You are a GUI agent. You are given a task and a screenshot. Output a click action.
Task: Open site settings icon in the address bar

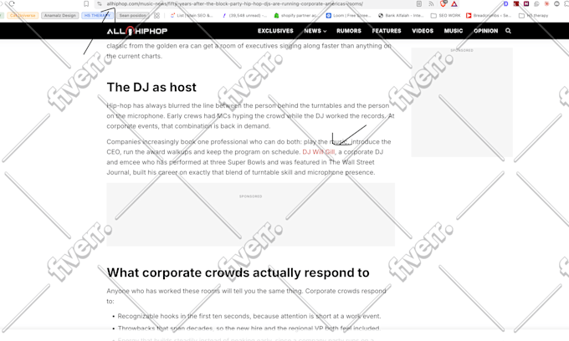(x=100, y=3)
